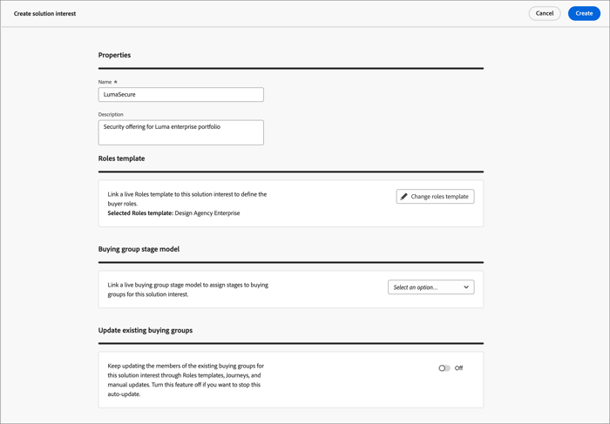Image resolution: width=610 pixels, height=424 pixels.
Task: Click the Design Agency Enterprise template text
Action: pyautogui.click(x=207, y=213)
